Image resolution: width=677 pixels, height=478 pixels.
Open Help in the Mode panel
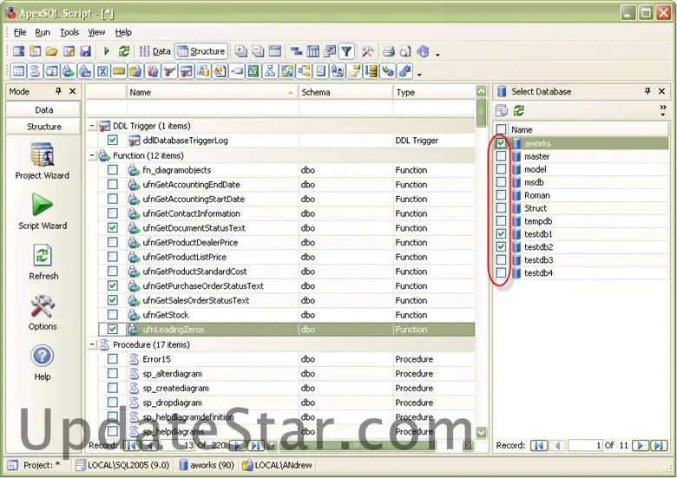point(43,363)
